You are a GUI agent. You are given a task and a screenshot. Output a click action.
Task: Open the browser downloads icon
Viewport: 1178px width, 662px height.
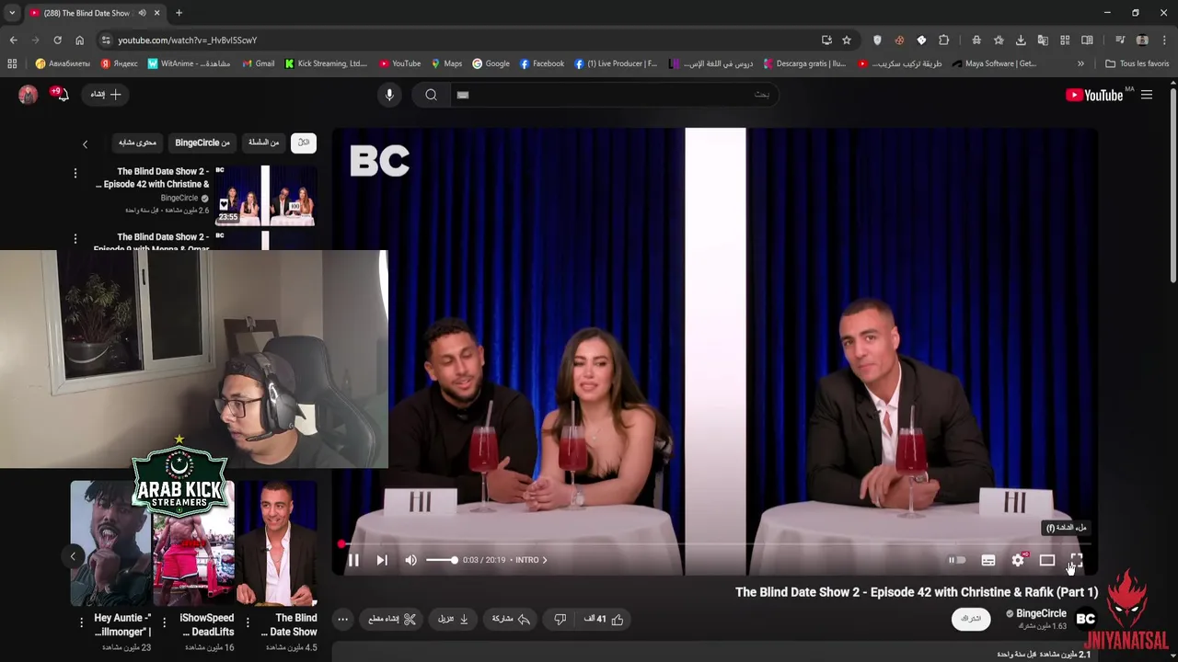[1021, 40]
